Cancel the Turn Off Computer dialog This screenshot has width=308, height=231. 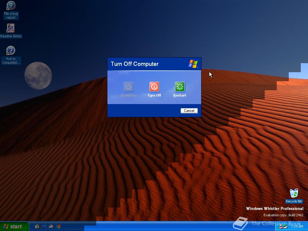[189, 111]
